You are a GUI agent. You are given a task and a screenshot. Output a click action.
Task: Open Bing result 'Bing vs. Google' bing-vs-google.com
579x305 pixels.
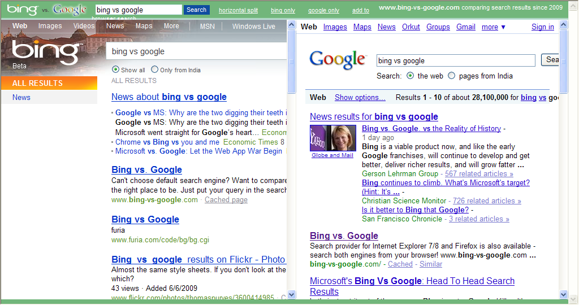[146, 169]
